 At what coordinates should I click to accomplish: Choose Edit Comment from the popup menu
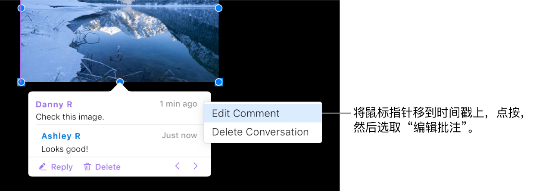click(x=263, y=114)
